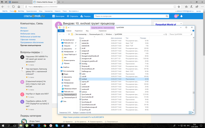The width and height of the screenshot is (205, 128).
Task: Switch Explorer to large thumbnails view
Action: (193, 112)
